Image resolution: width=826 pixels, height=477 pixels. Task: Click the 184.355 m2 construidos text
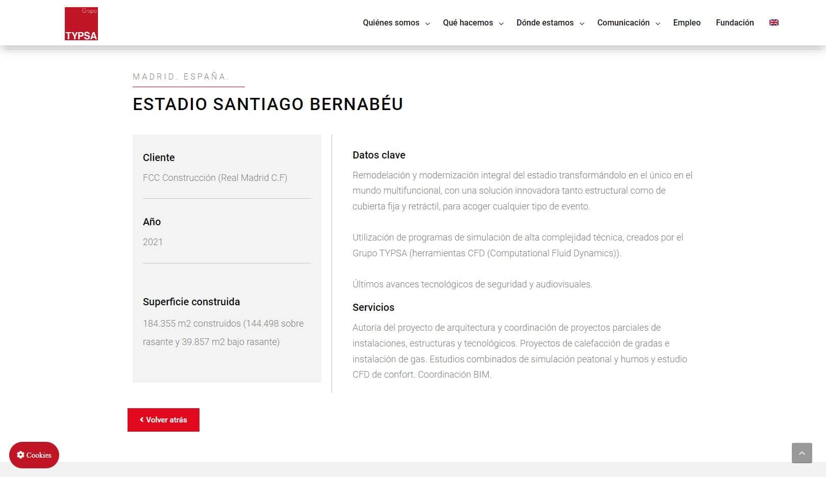[223, 332]
